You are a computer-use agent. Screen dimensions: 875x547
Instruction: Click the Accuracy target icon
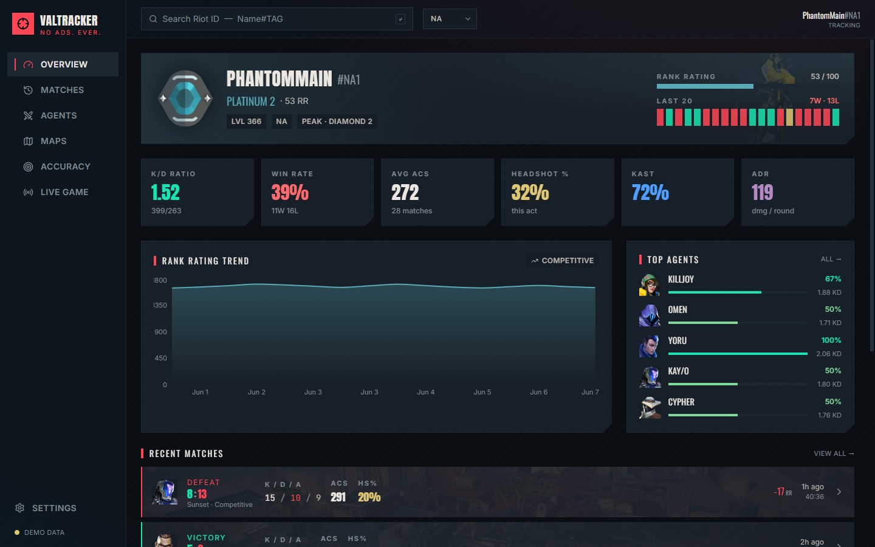click(x=28, y=167)
